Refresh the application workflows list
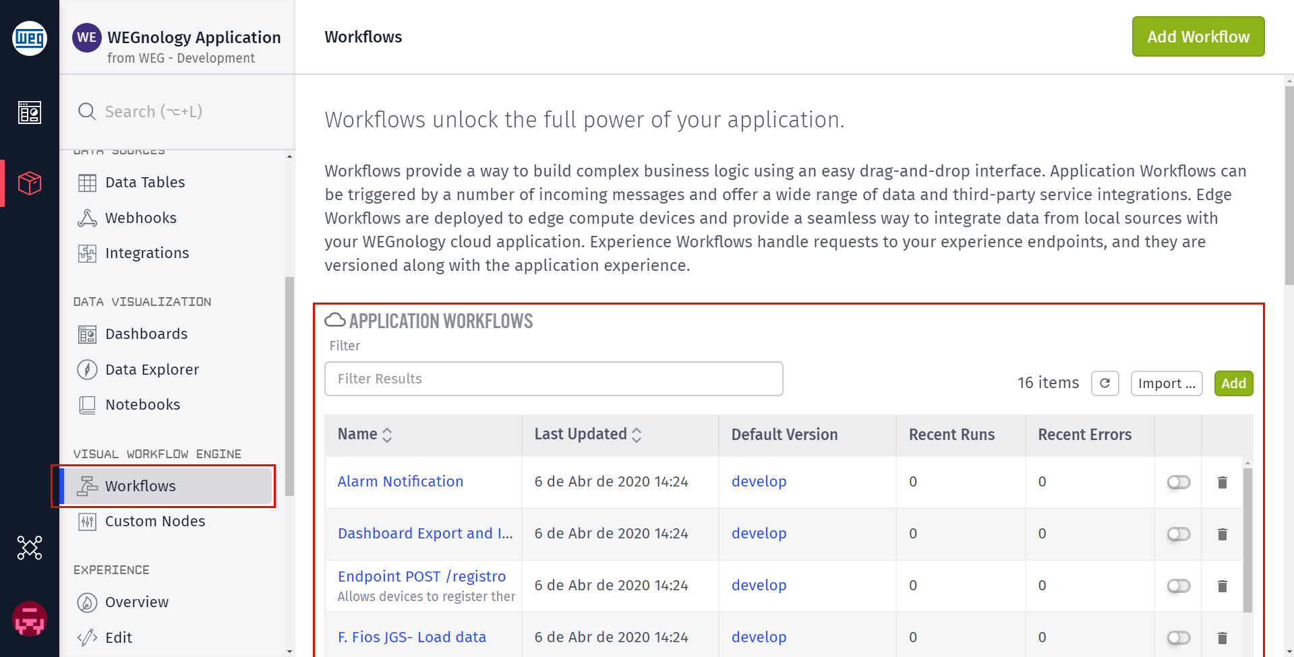Image resolution: width=1294 pixels, height=657 pixels. tap(1105, 383)
